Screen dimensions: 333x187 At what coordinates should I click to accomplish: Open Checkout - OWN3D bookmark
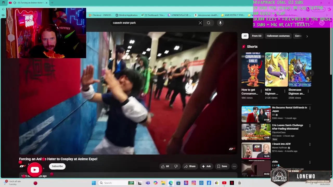100,15
